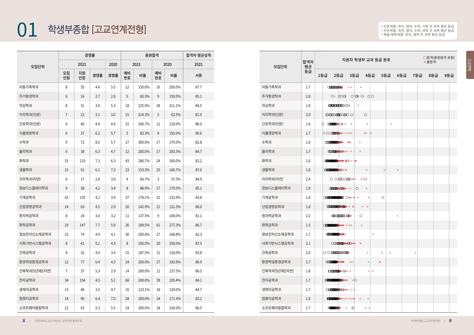Click 산업경영공학과 in left table

(x=30, y=207)
